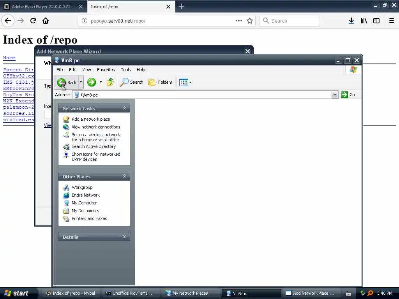
Task: Open the View menu
Action: (87, 70)
